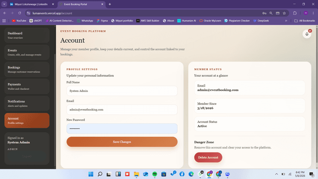Open the password manager key icon
This screenshot has height=179, width=318.
click(x=264, y=13)
